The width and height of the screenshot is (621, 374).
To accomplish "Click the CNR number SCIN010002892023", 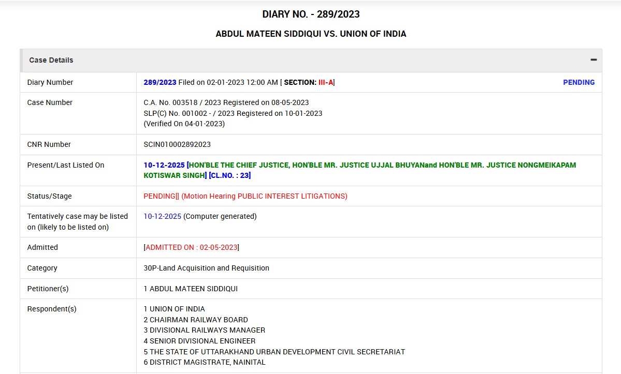I will (177, 144).
